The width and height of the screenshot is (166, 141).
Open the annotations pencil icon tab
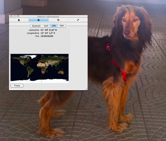click(78, 20)
